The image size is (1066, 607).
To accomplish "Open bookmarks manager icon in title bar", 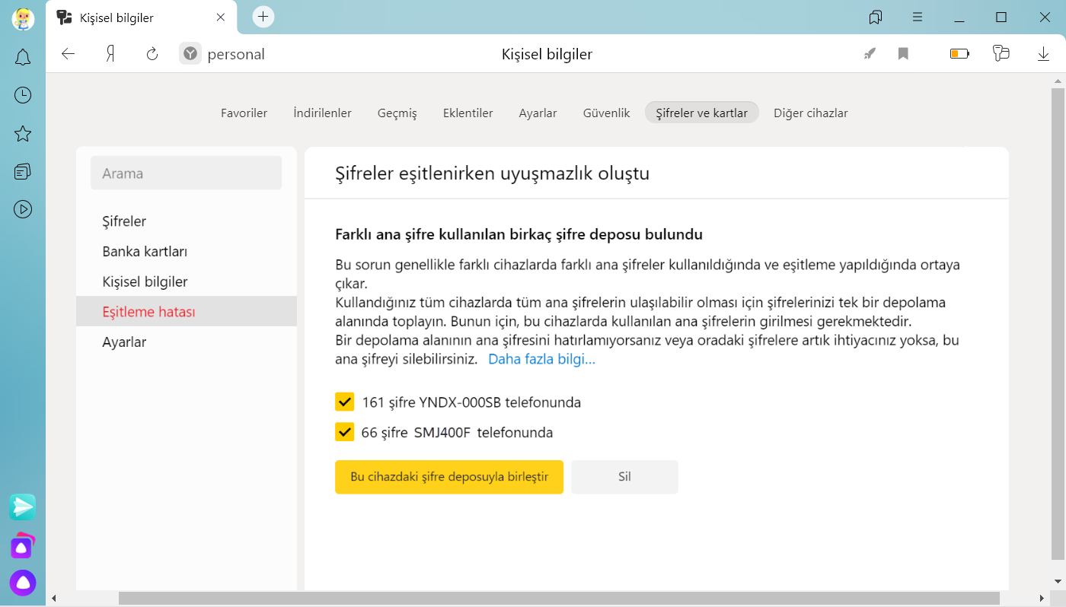I will (x=876, y=17).
